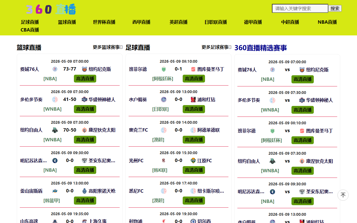Click [韩篮甲] league tag
Screen dimensions: 357x223
tap(52, 200)
